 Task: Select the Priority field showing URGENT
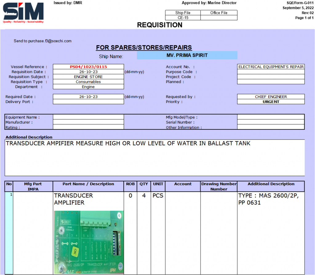[271, 102]
